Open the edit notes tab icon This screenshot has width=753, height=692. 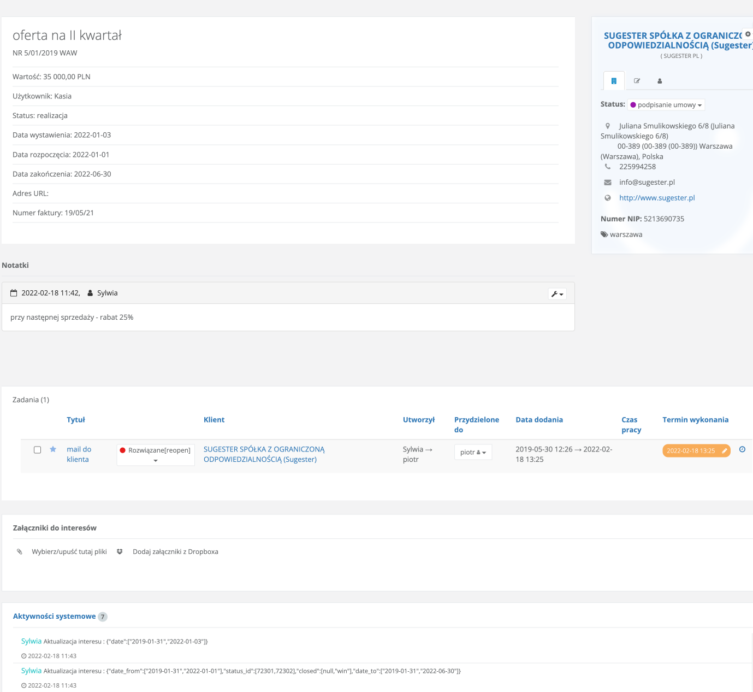coord(637,81)
